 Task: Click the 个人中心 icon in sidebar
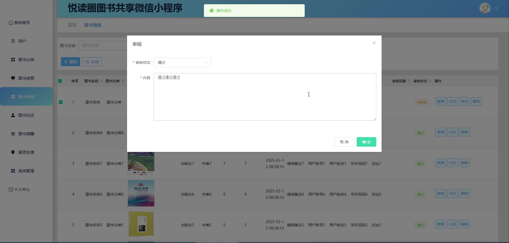coord(11,190)
